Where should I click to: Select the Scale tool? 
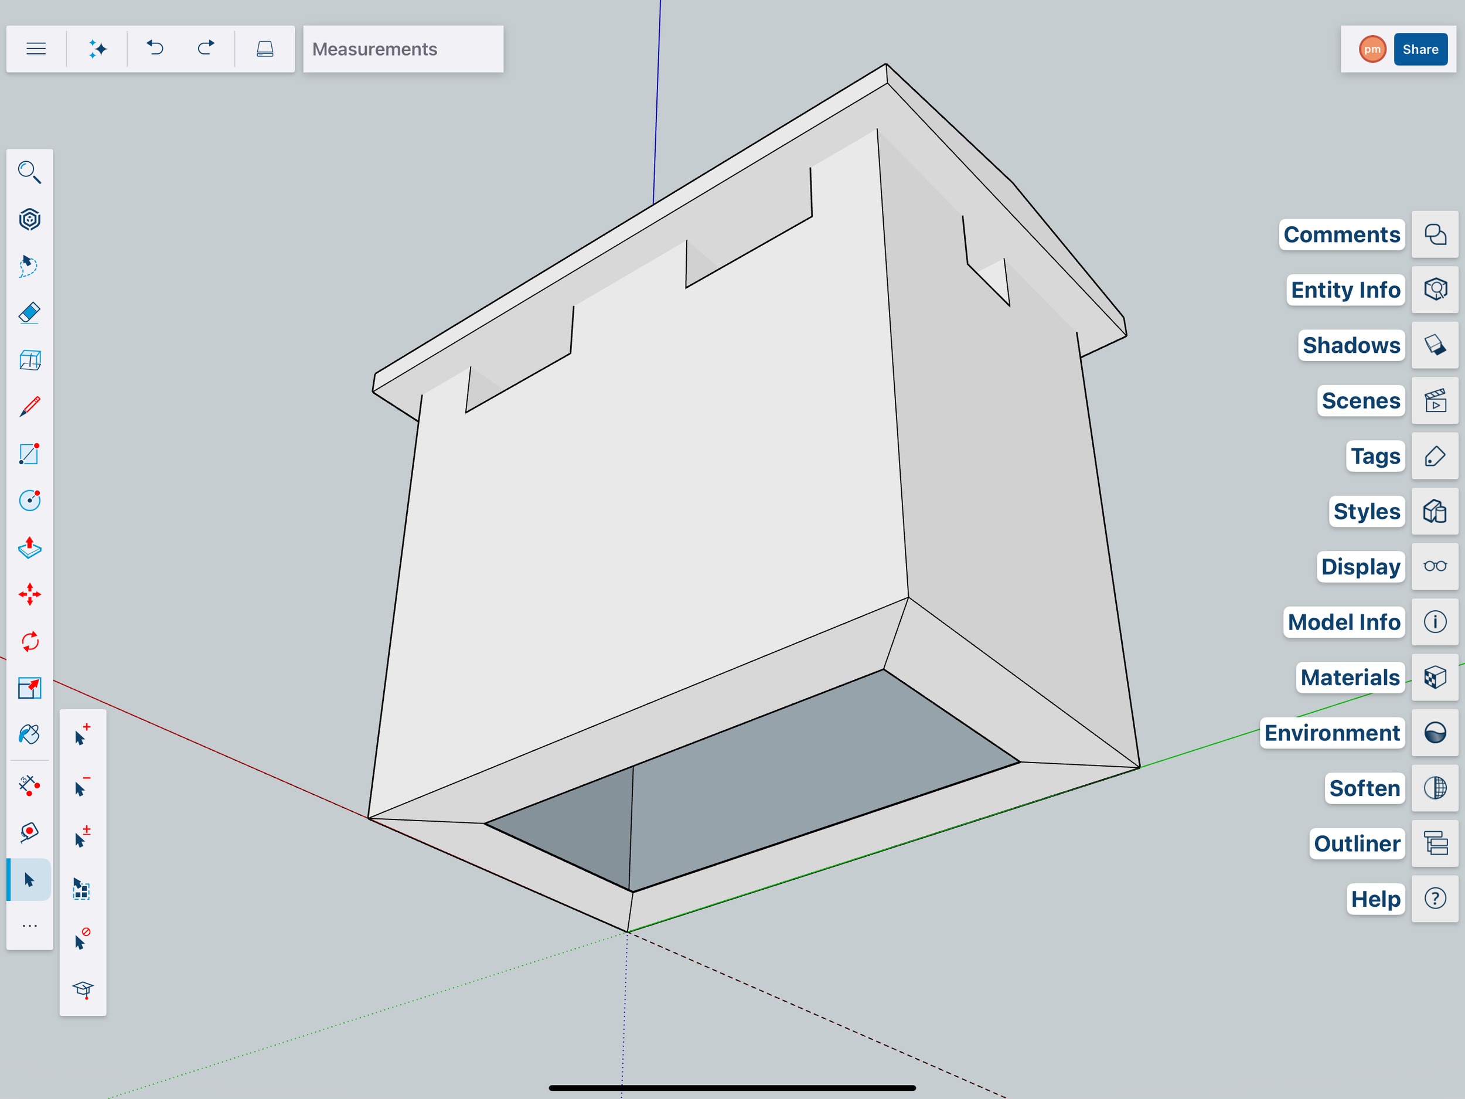click(29, 688)
